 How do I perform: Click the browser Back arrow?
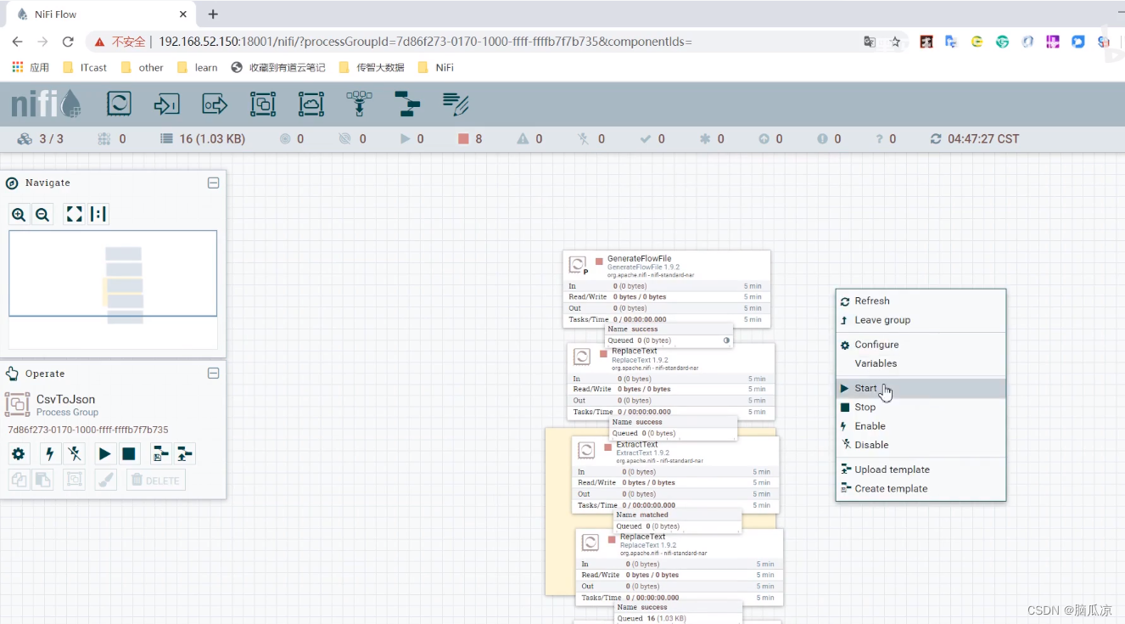[x=17, y=42]
